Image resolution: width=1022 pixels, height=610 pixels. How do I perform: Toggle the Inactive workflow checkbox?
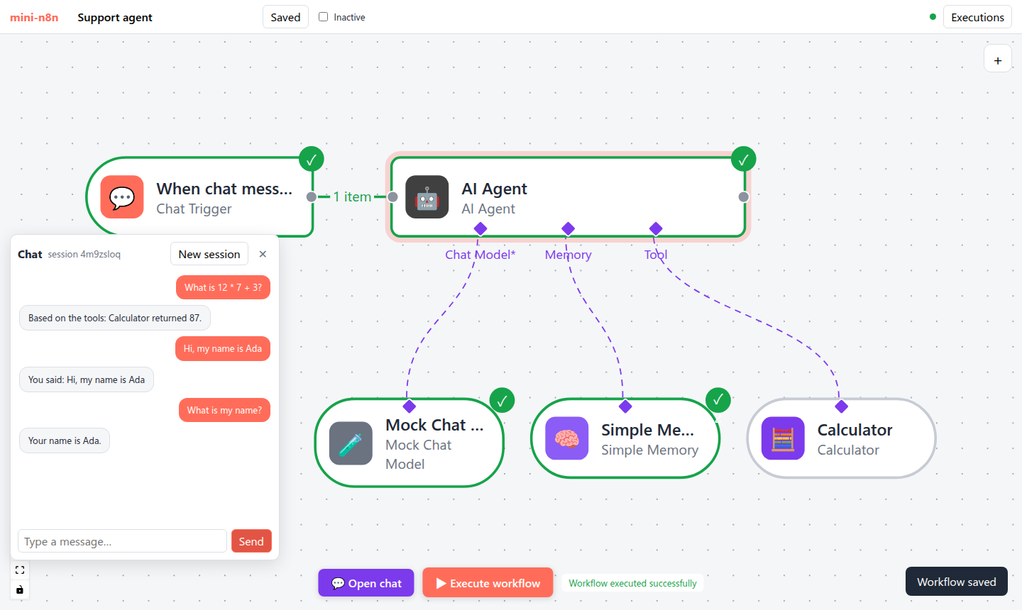click(324, 17)
